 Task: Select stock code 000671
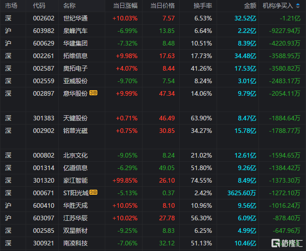(x=43, y=193)
